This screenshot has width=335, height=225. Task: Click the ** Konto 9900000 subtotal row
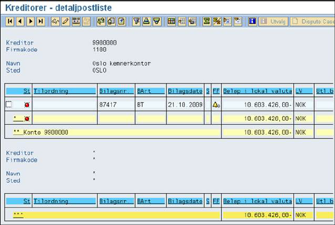[x=113, y=132]
